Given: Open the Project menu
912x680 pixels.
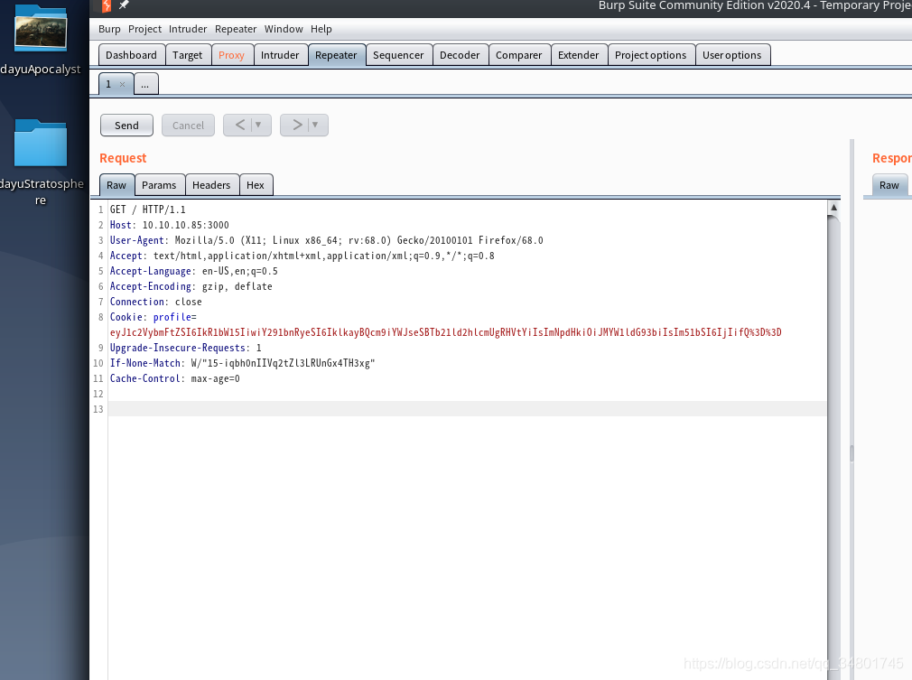Looking at the screenshot, I should [x=144, y=29].
